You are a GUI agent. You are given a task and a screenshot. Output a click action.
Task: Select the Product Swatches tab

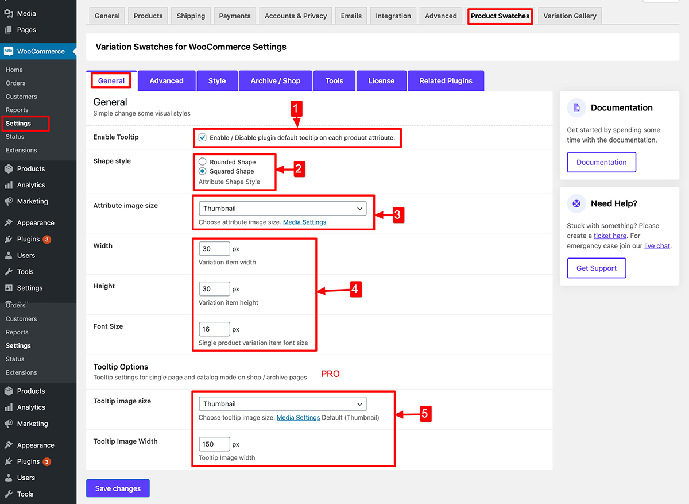tap(500, 16)
